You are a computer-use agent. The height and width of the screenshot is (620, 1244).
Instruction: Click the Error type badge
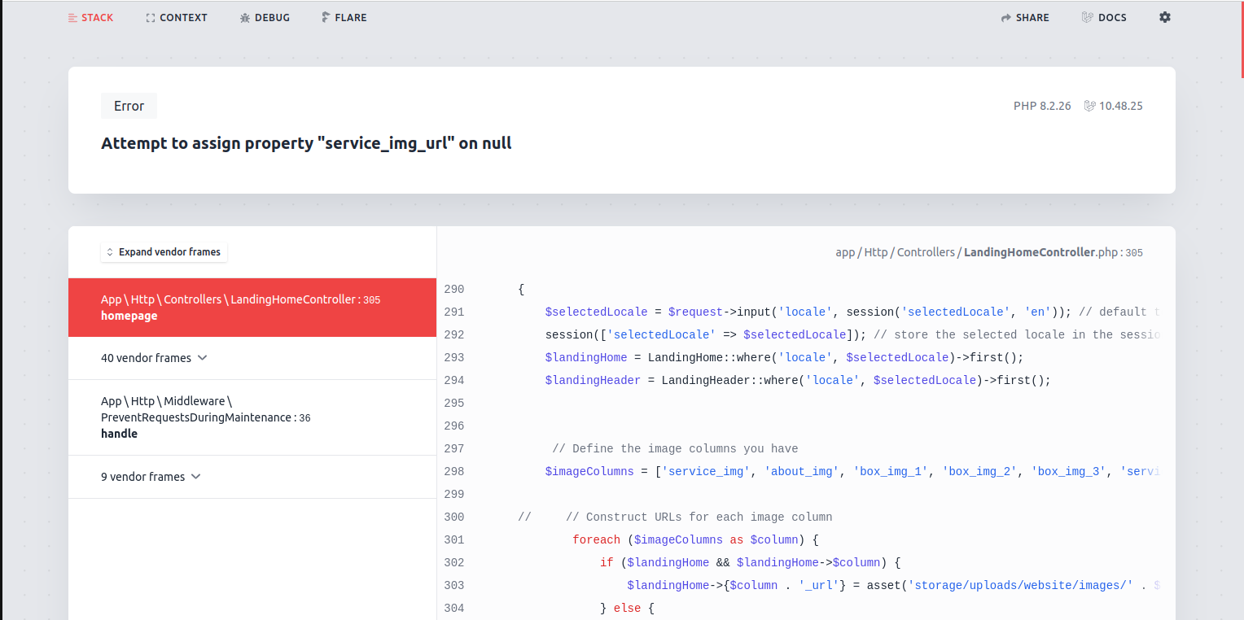coord(129,106)
